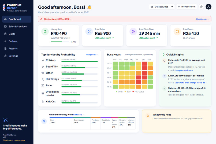216x144 pixels.
Task: Select the Commission 29% cost segment
Action: pos(81,123)
